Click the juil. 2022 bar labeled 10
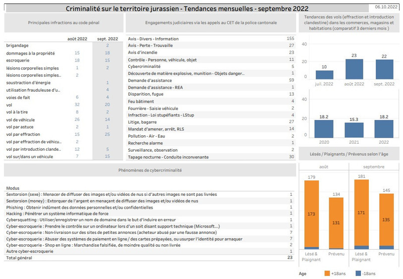The image size is (403, 279). (x=324, y=75)
